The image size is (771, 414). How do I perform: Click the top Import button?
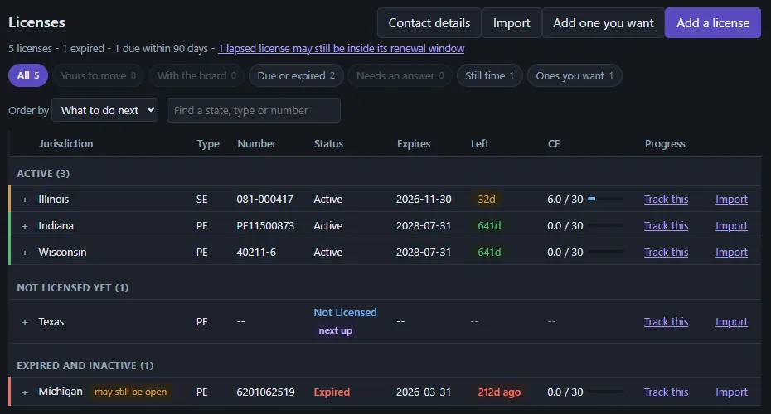pyautogui.click(x=512, y=23)
